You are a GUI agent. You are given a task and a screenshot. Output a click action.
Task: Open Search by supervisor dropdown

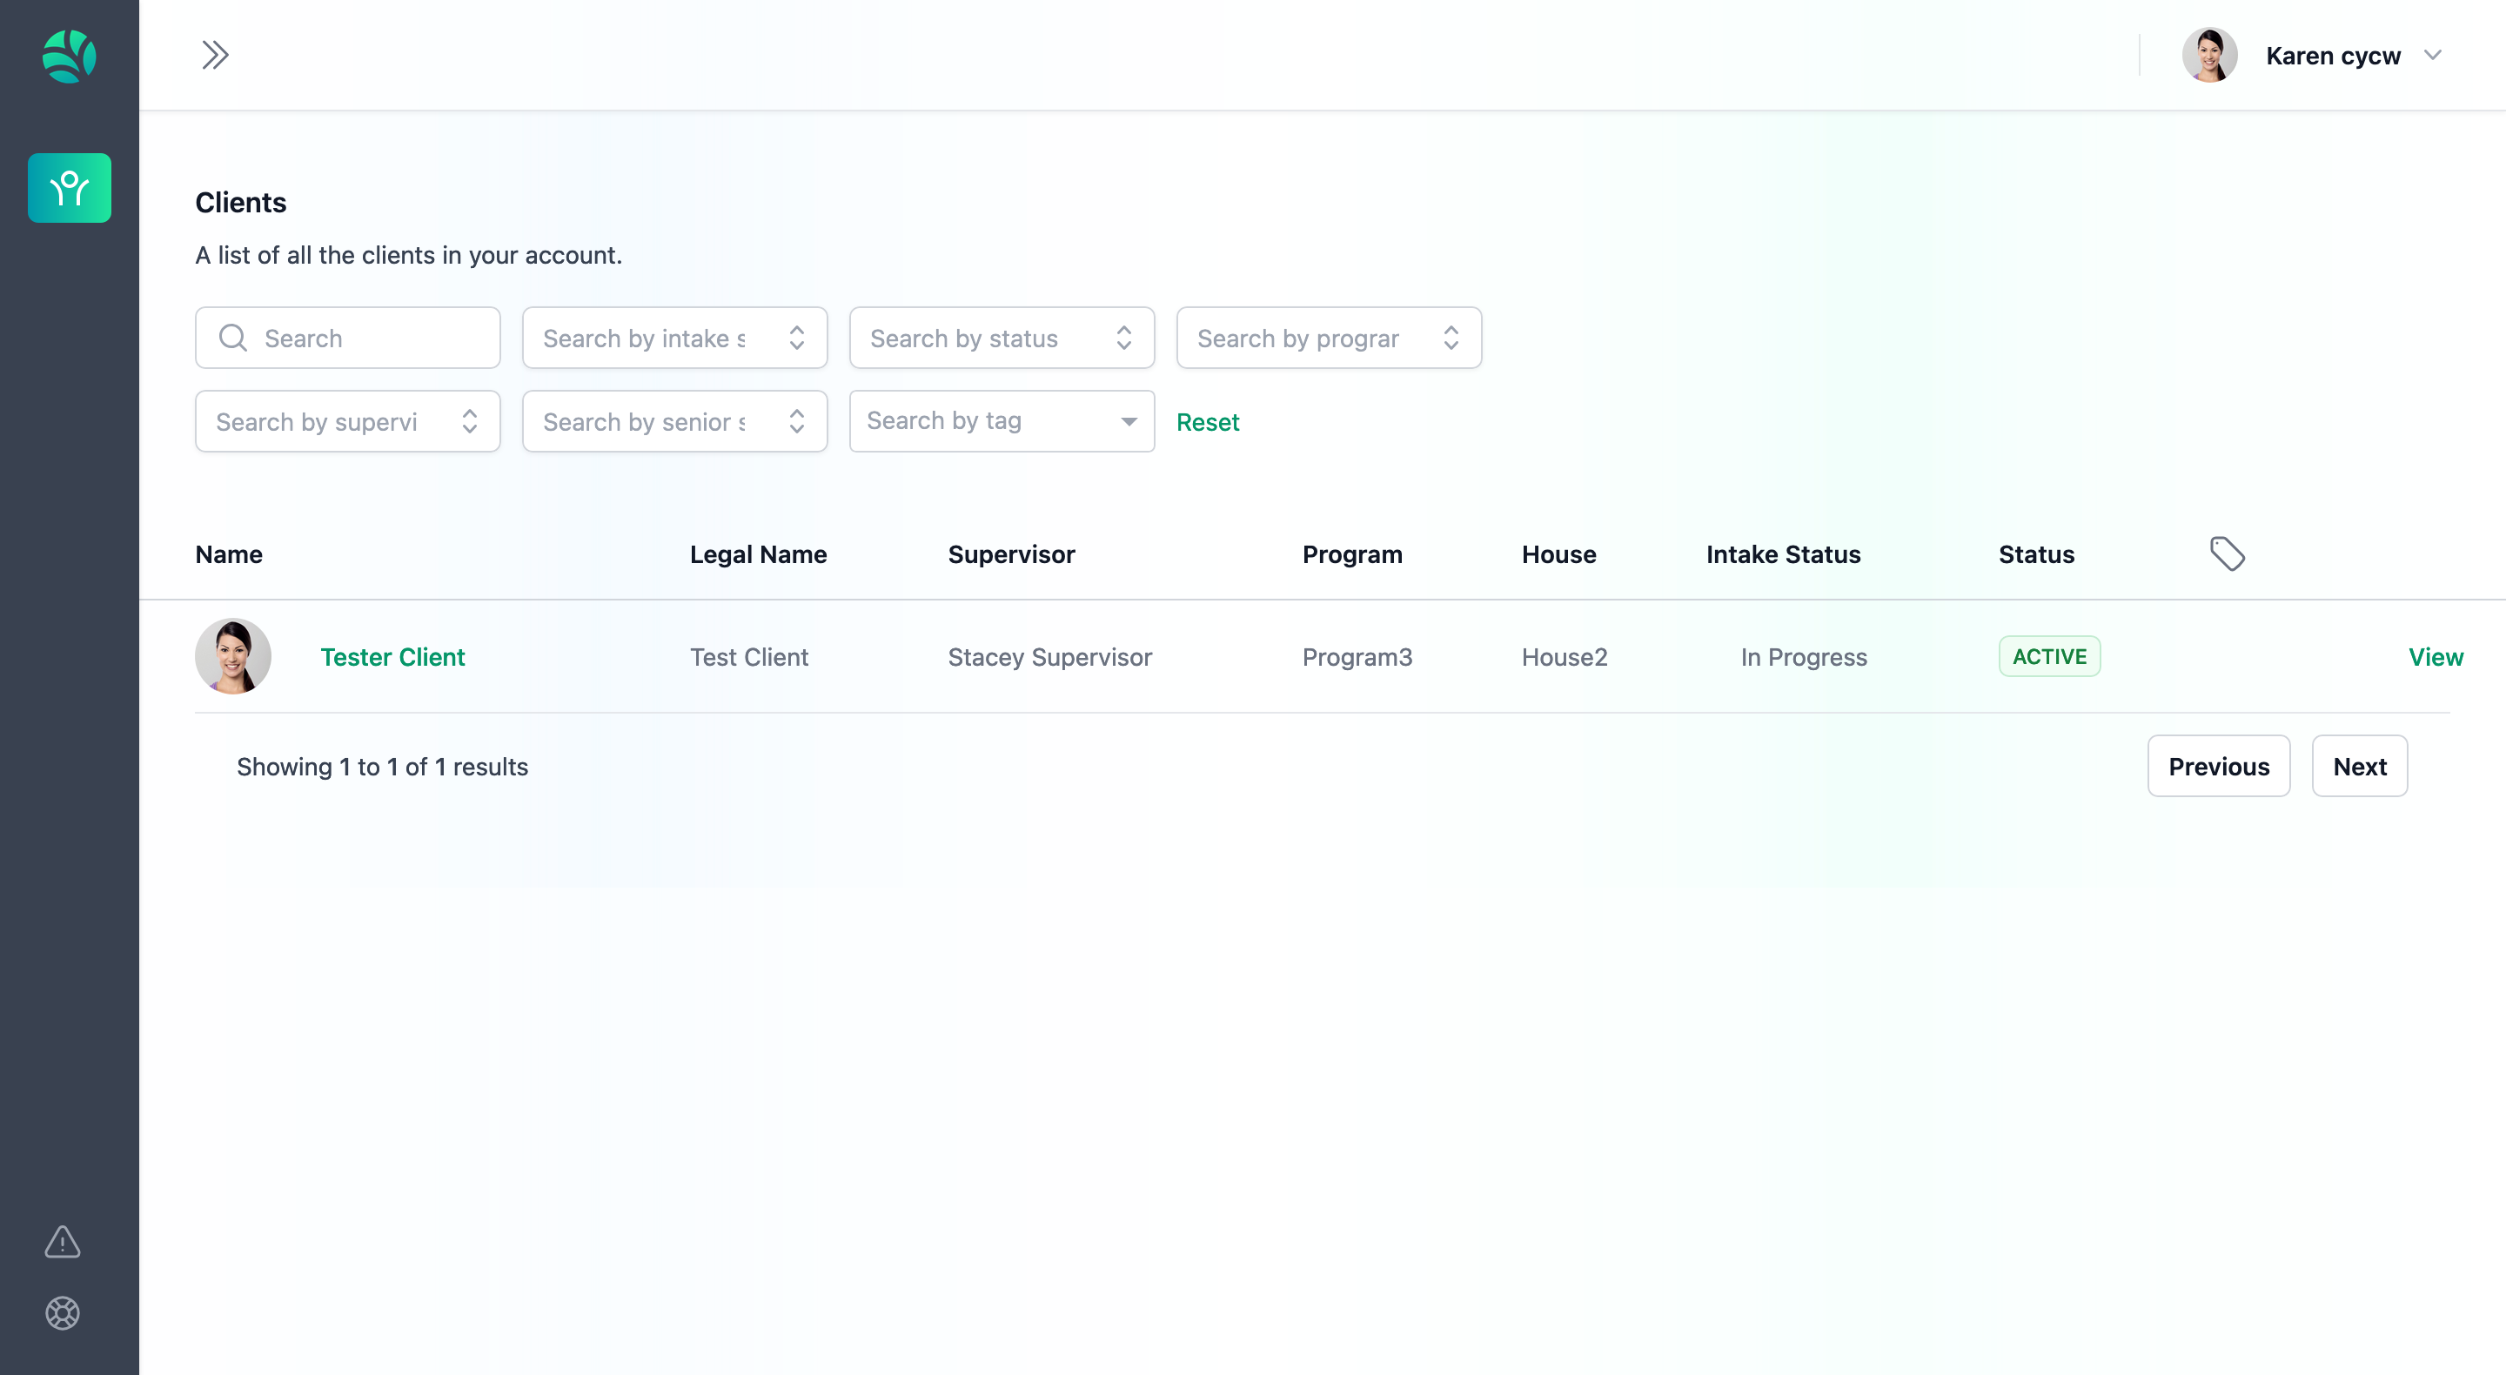tap(347, 421)
